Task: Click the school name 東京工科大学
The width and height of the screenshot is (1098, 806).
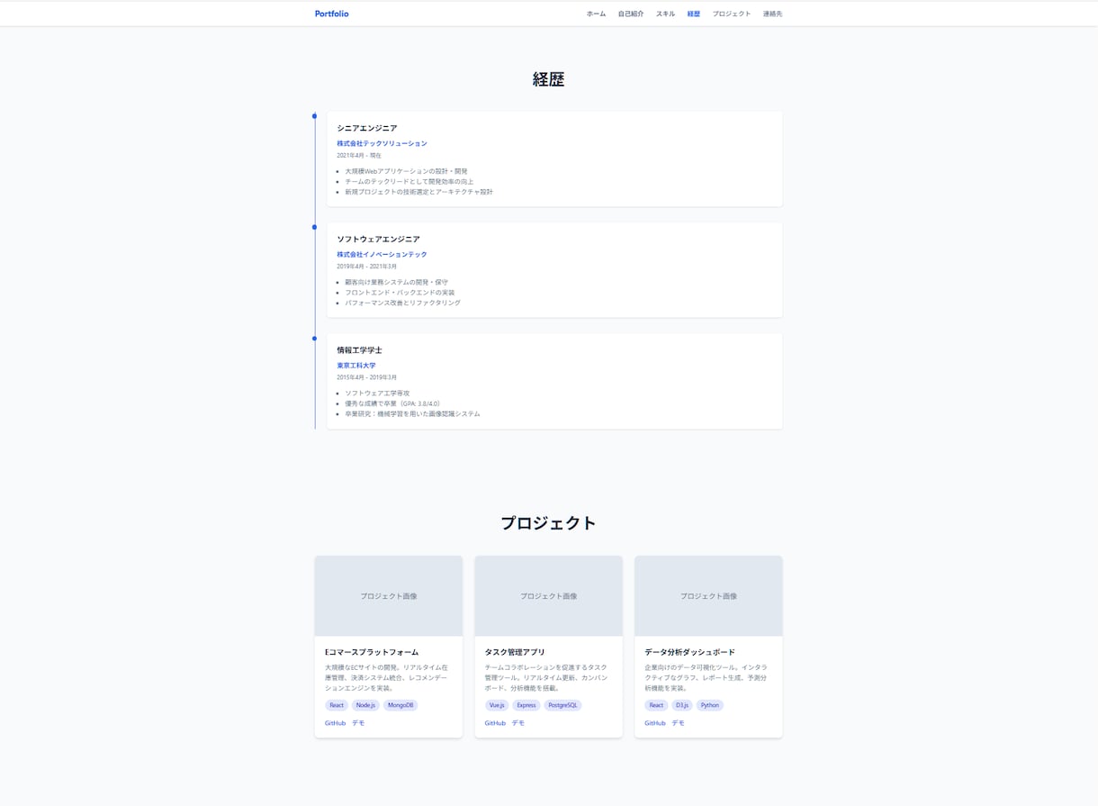Action: point(356,366)
